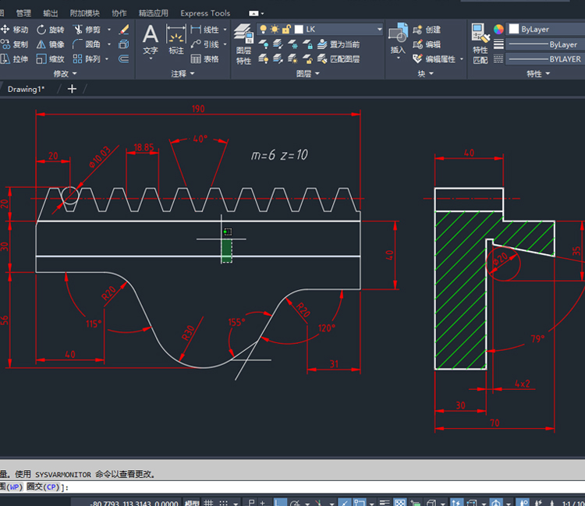Open the Collaborate (协作) ribbon tab
This screenshot has width=585, height=506.
point(119,13)
